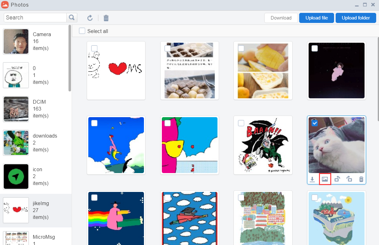Open the chocolate cubes photo
The image size is (379, 245).
[x=189, y=71]
